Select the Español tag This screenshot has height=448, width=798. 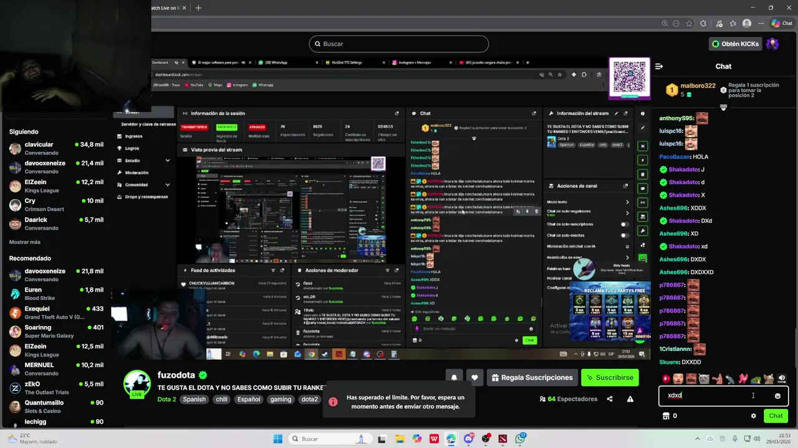point(249,399)
